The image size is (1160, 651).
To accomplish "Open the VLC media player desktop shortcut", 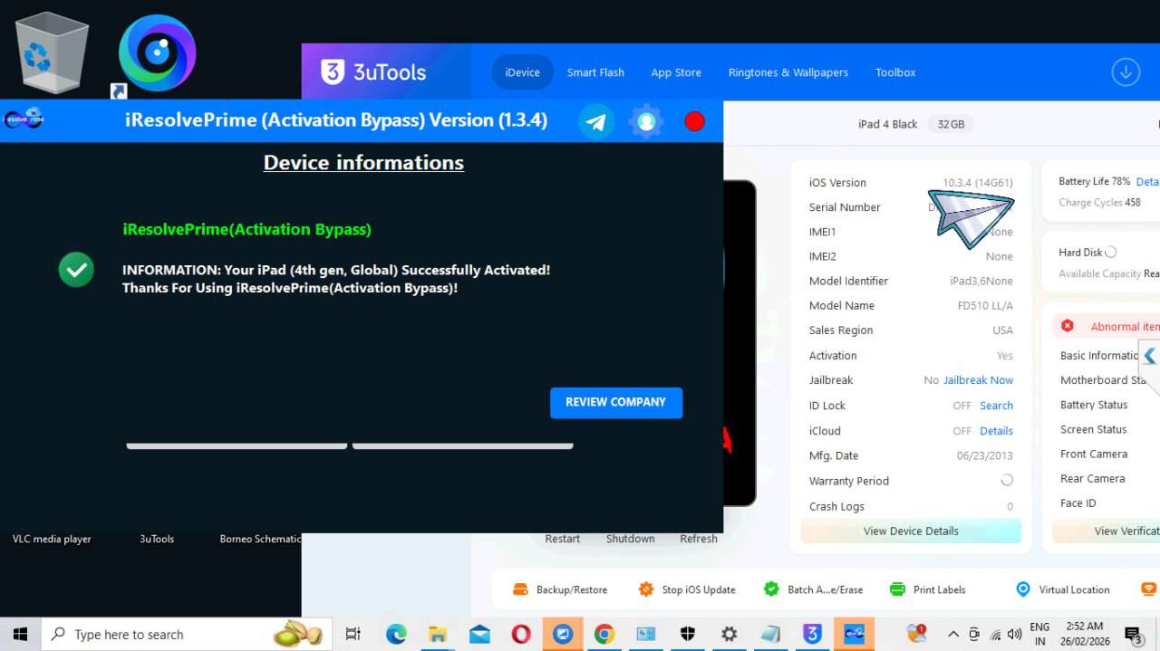I will (x=52, y=539).
